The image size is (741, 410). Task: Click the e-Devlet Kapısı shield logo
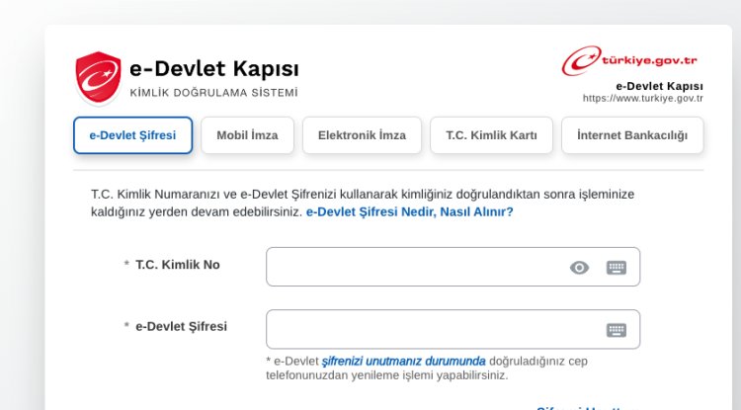98,78
